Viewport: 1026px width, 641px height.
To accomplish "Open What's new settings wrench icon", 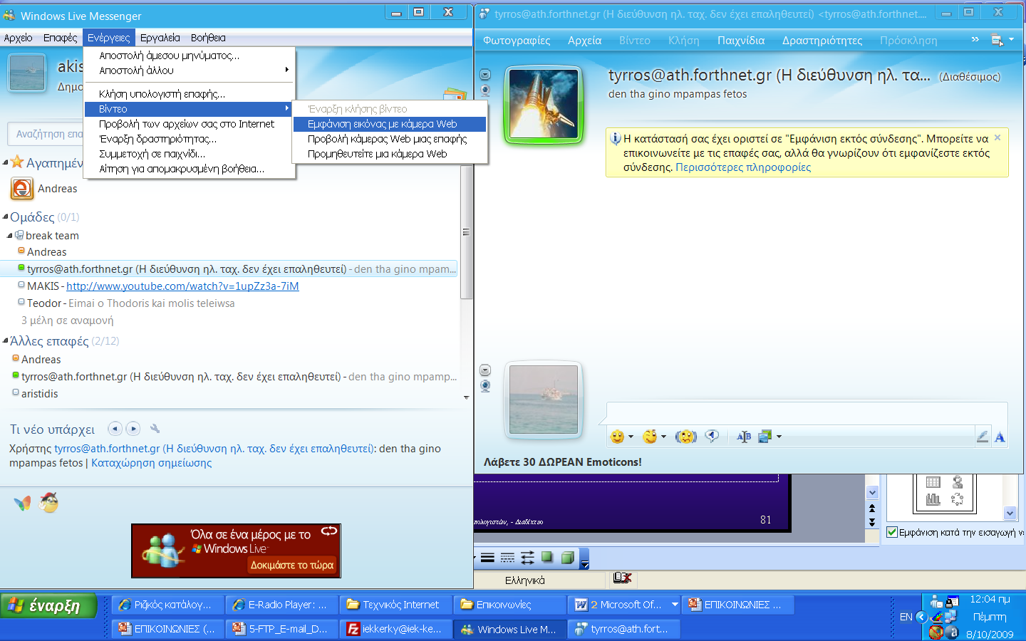I will click(155, 429).
